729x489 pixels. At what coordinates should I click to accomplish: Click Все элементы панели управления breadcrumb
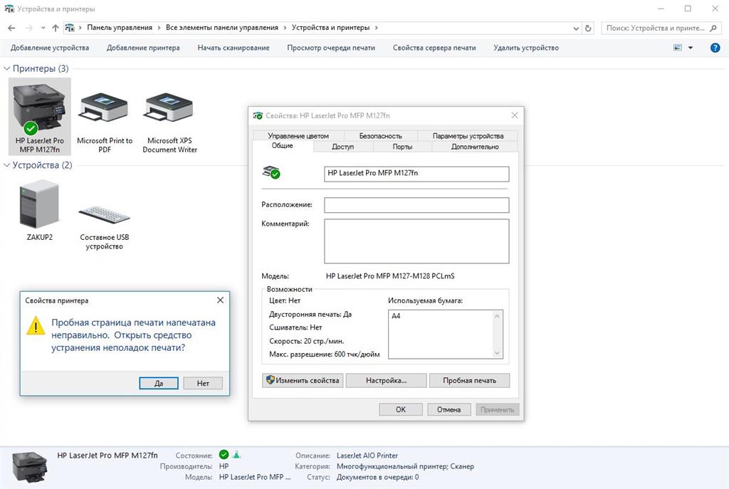(x=222, y=28)
